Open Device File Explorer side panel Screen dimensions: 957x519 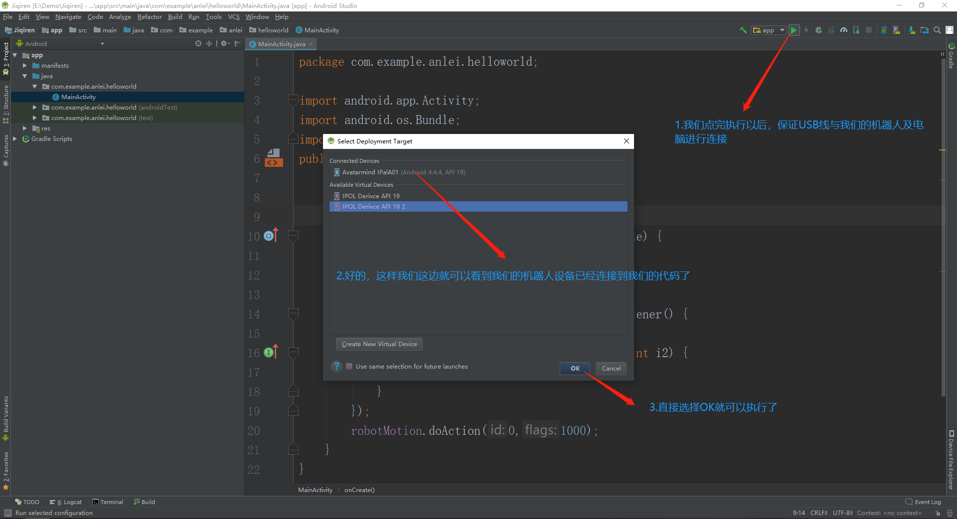tap(951, 461)
